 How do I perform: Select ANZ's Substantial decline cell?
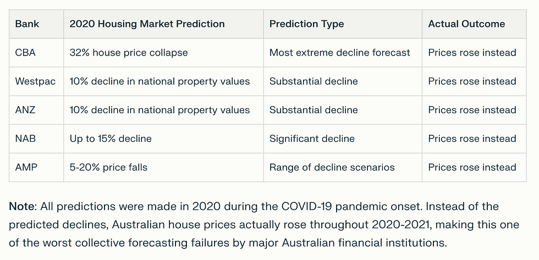313,110
